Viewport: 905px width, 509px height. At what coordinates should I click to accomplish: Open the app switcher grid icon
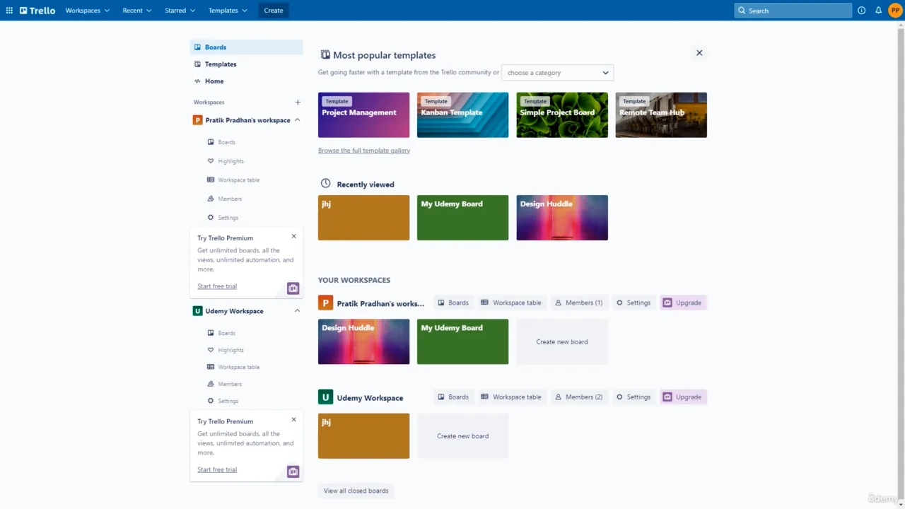tap(9, 11)
